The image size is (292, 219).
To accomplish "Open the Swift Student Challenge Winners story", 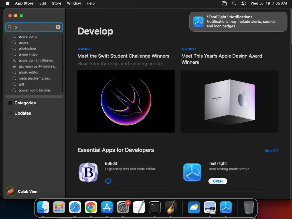I will 123,56.
